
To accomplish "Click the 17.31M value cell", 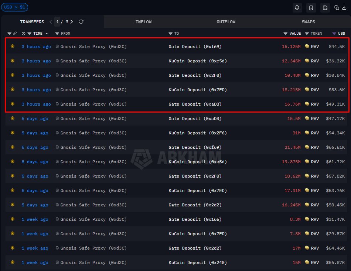I will tap(292, 191).
